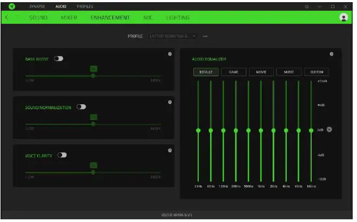Show Voice Clarity help info icon

pos(170,151)
